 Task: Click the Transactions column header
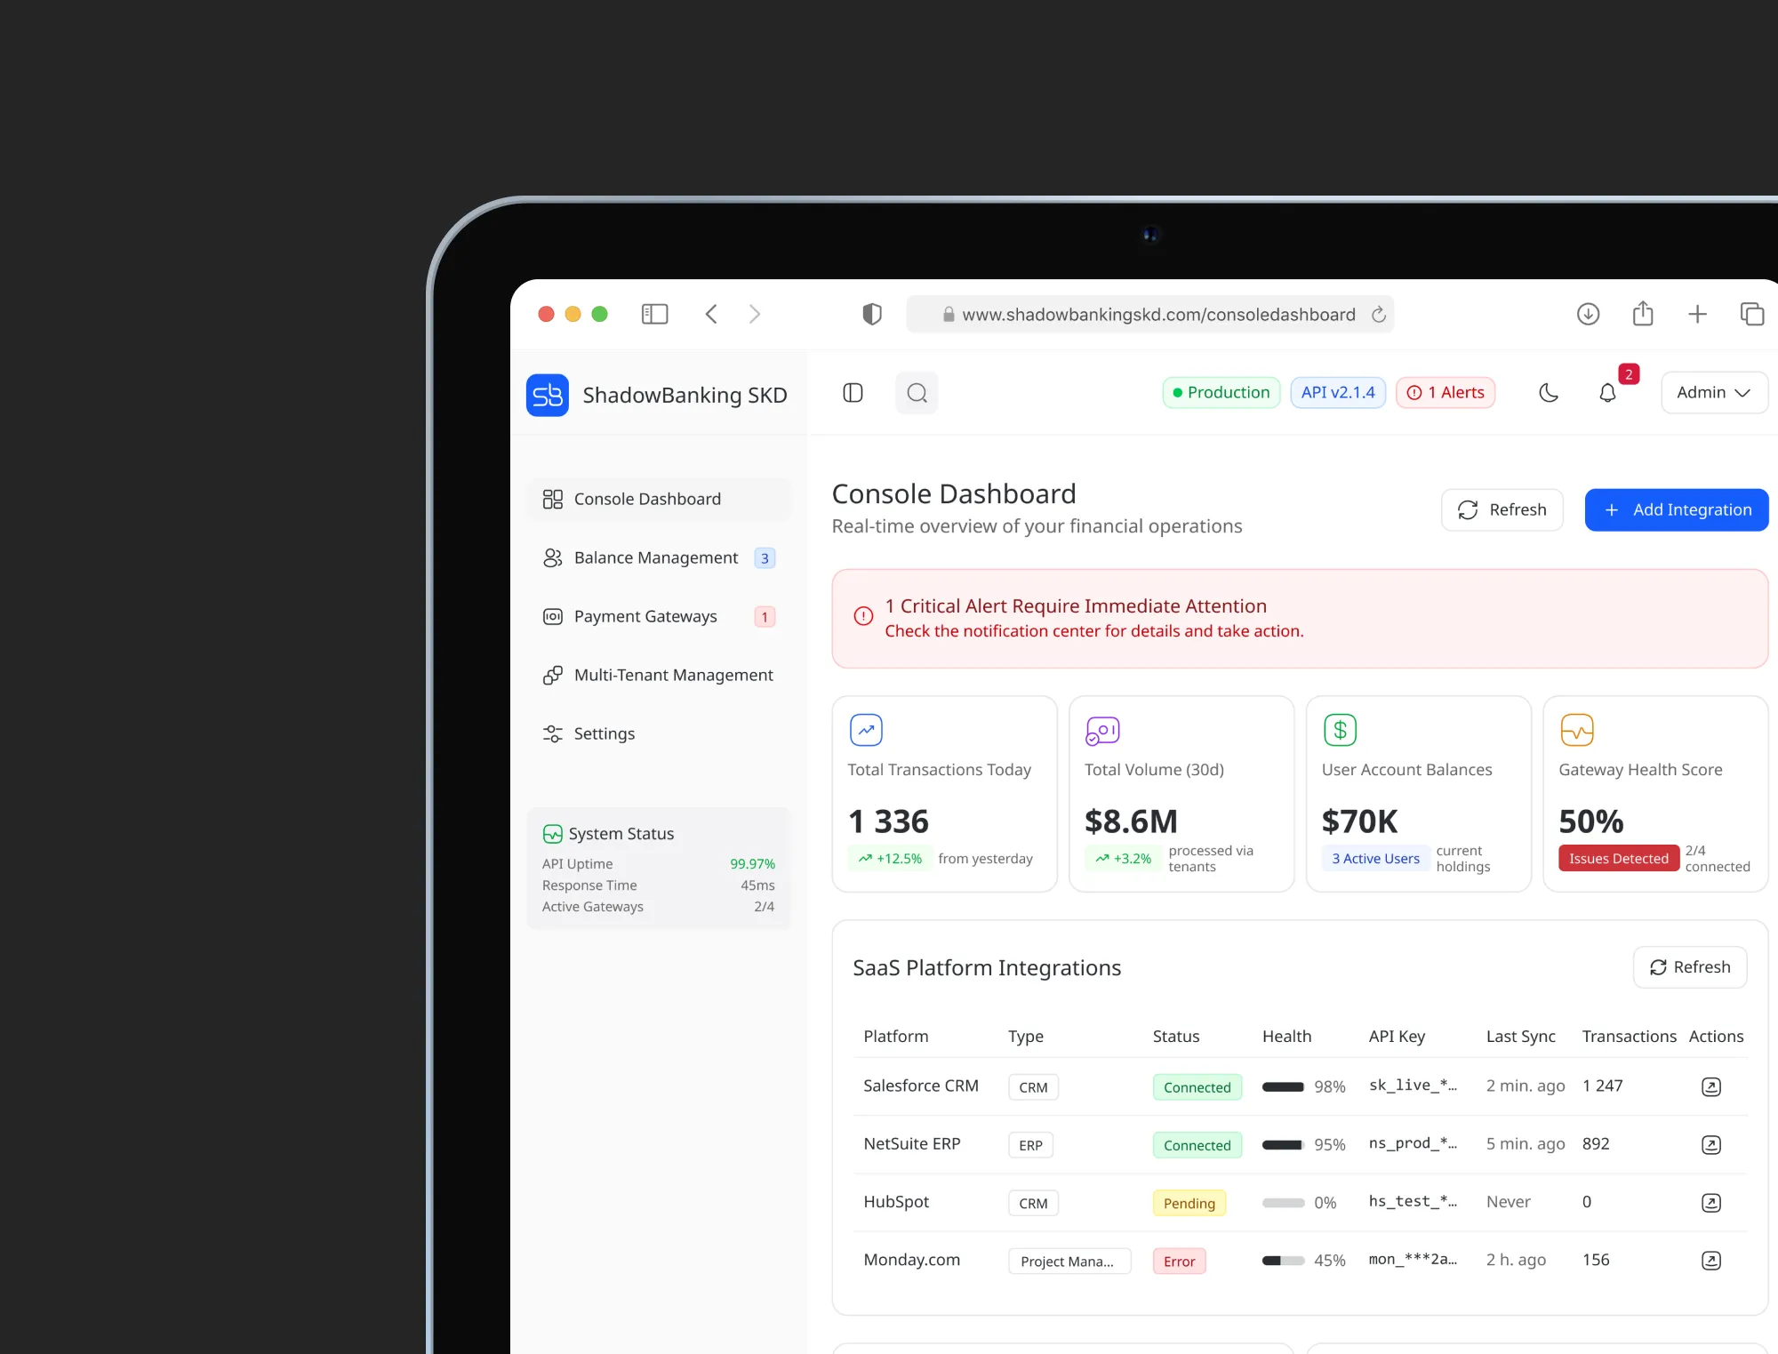[x=1629, y=1036]
